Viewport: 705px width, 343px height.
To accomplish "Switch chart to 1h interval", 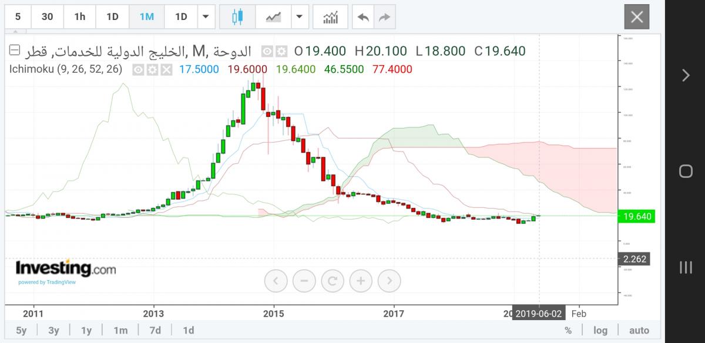I will 80,16.
